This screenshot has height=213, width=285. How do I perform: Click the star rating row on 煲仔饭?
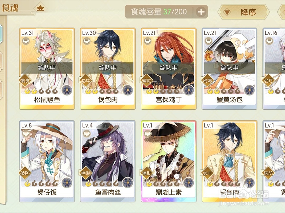pyautogui.click(x=41, y=183)
